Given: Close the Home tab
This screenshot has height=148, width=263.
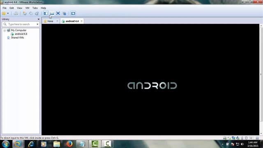Looking at the screenshot, I should [57, 21].
